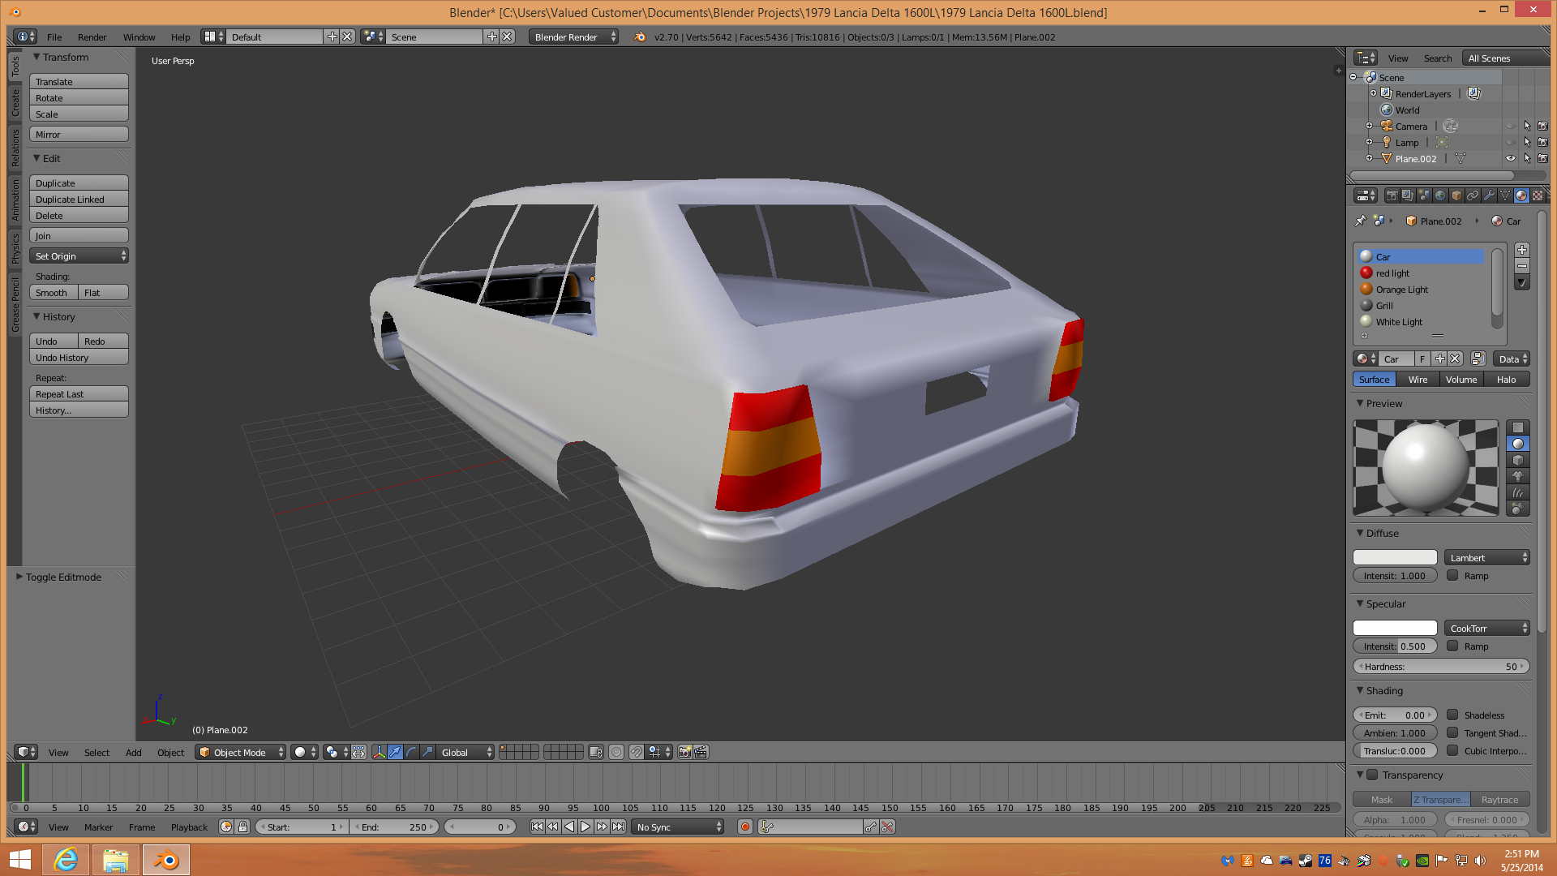Select monkey preview type icon
The width and height of the screenshot is (1557, 876).
(1517, 476)
